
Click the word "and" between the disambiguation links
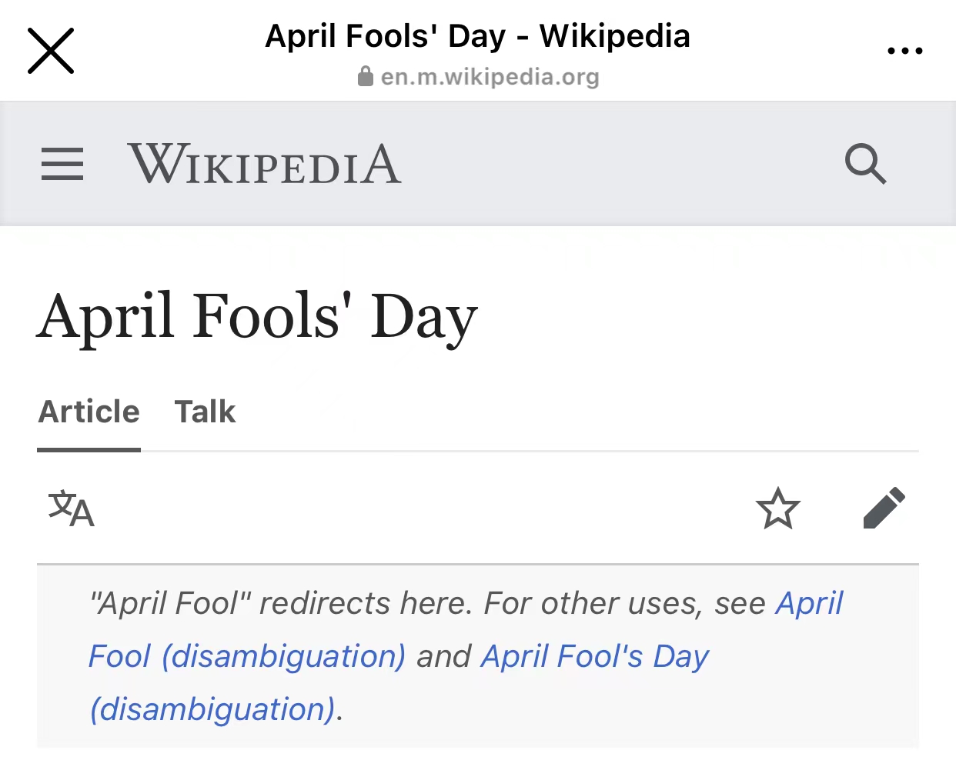click(443, 657)
